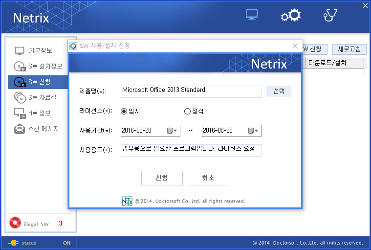Open calendar icon of start date

[x=170, y=131]
